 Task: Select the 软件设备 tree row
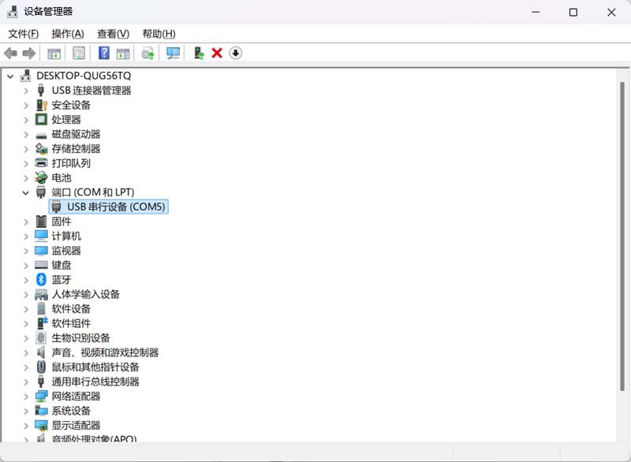(71, 309)
